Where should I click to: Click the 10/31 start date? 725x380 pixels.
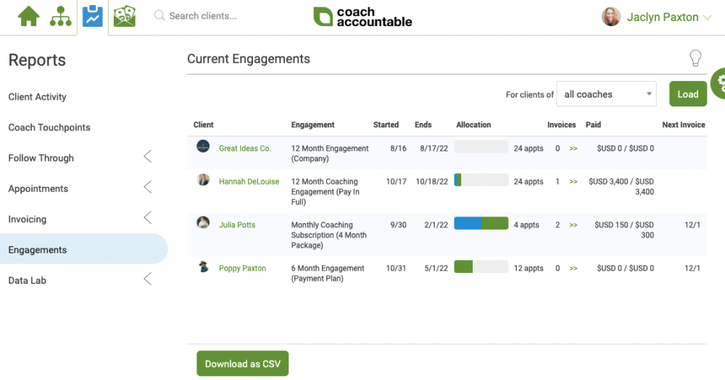coord(397,269)
